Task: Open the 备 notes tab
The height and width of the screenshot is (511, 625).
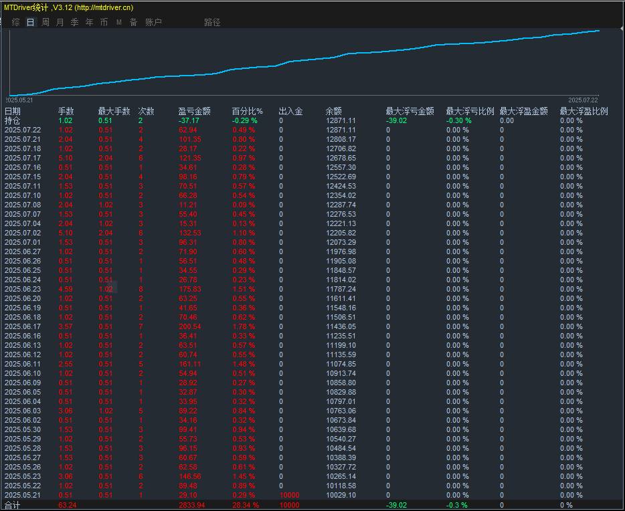Action: point(134,22)
